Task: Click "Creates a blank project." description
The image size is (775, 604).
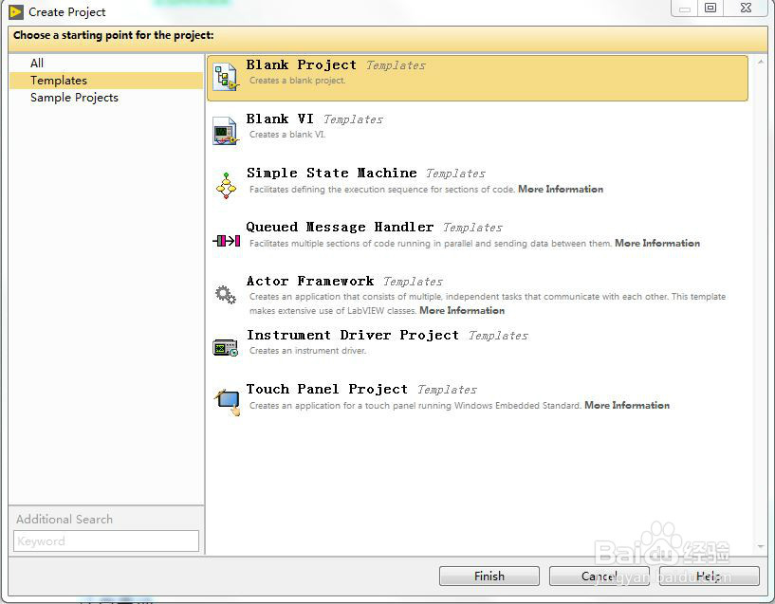Action: click(298, 81)
